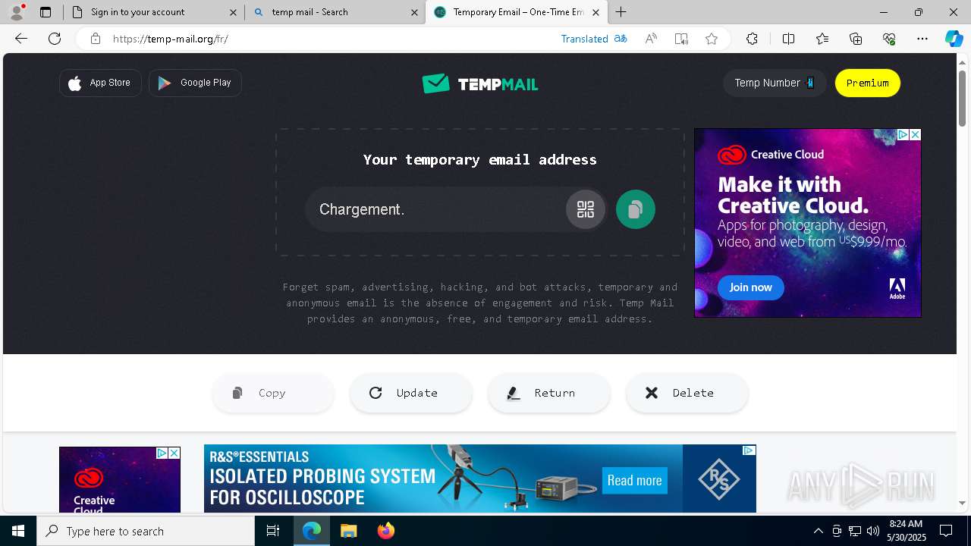The width and height of the screenshot is (971, 546).
Task: Open the AdChoices info icon on the Creative Cloud sidebar ad
Action: (903, 134)
